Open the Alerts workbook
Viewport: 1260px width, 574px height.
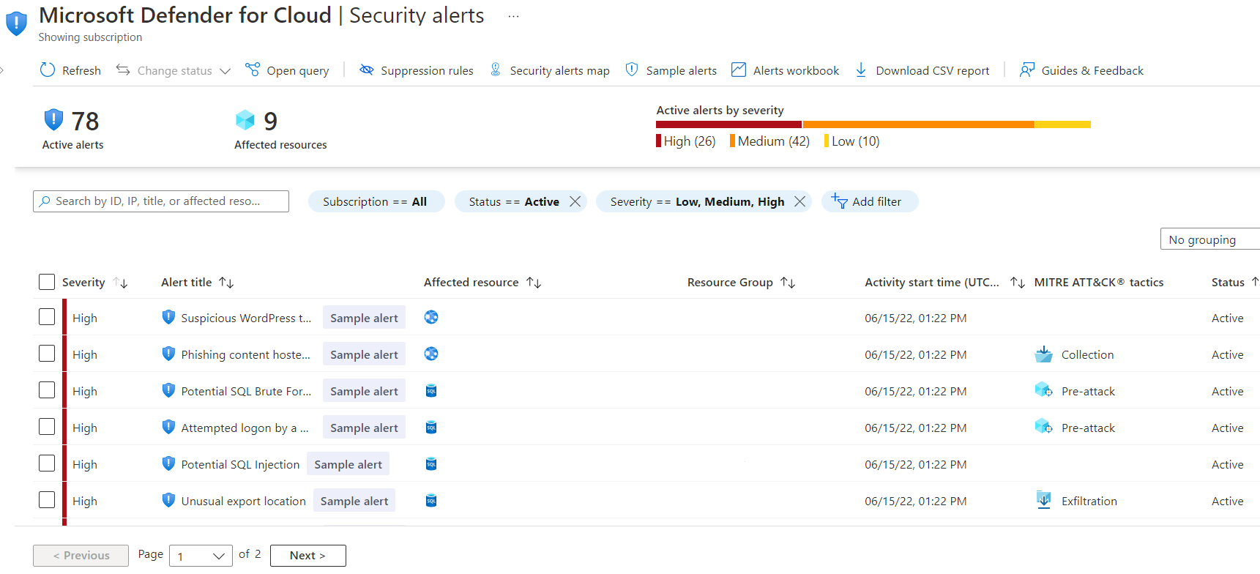point(785,70)
